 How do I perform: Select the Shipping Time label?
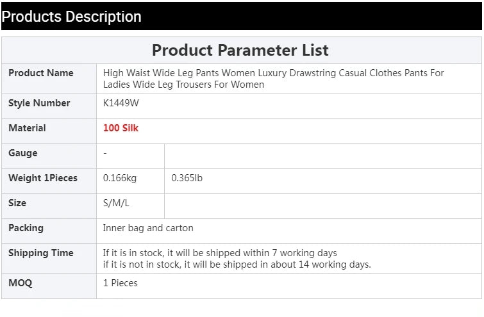click(41, 253)
